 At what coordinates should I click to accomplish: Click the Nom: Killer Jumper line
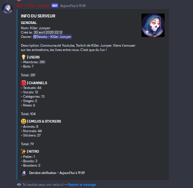[36, 28]
